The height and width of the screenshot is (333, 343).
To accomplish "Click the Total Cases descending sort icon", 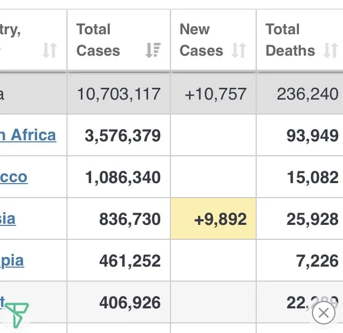I will click(153, 51).
